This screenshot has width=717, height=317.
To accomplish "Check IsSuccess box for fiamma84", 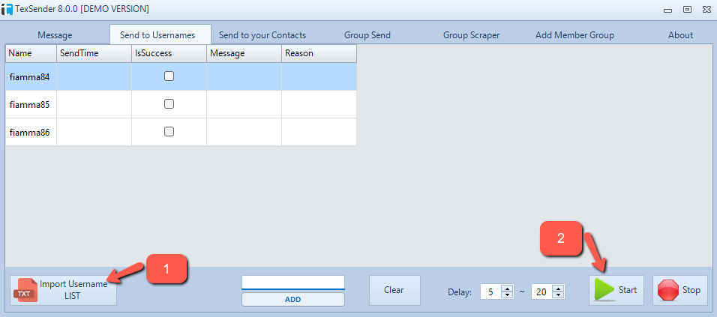I will [169, 76].
